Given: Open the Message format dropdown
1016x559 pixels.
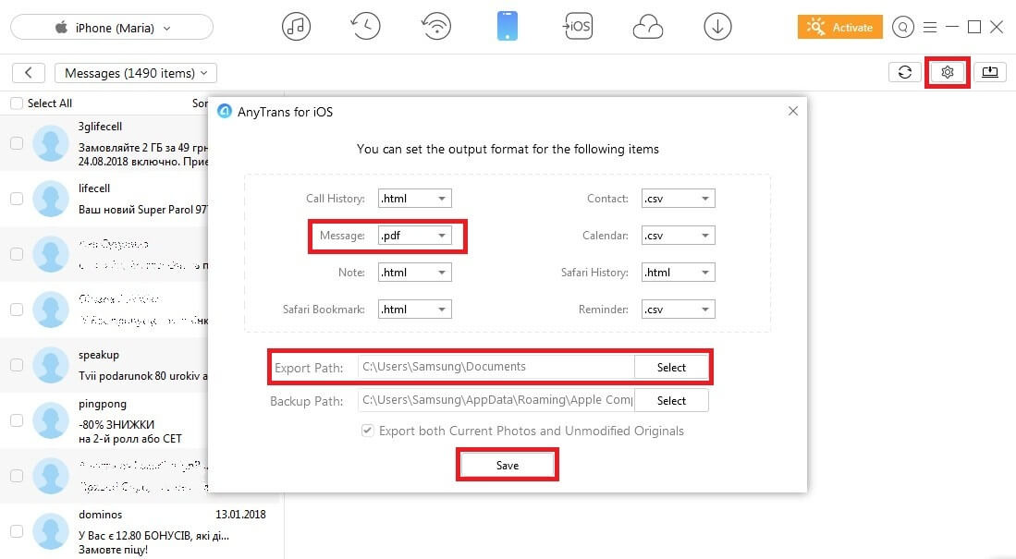Looking at the screenshot, I should tap(415, 235).
